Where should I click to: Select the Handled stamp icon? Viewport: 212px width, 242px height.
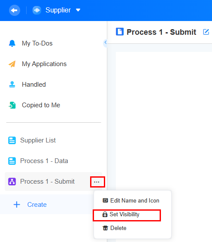12,85
